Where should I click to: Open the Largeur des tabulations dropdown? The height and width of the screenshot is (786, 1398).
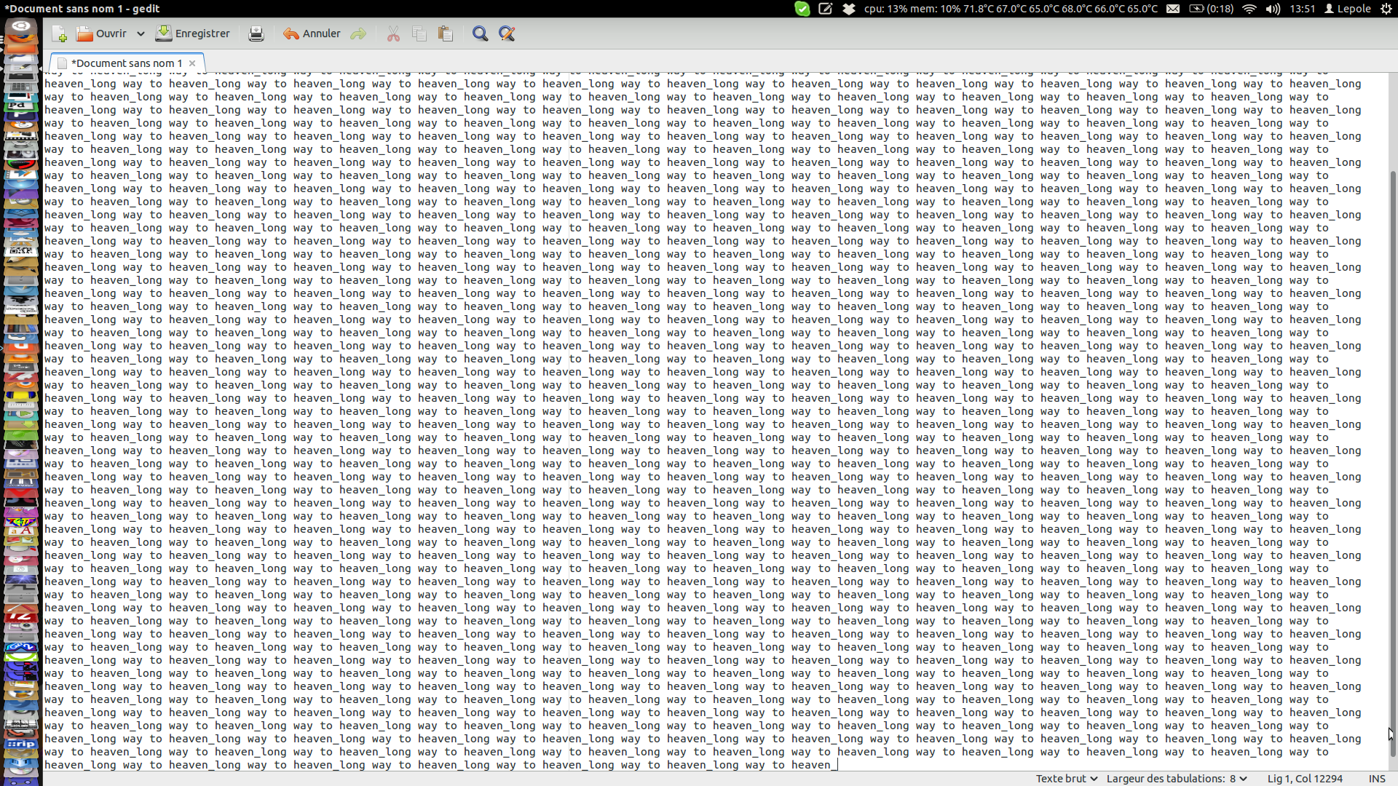1176,779
